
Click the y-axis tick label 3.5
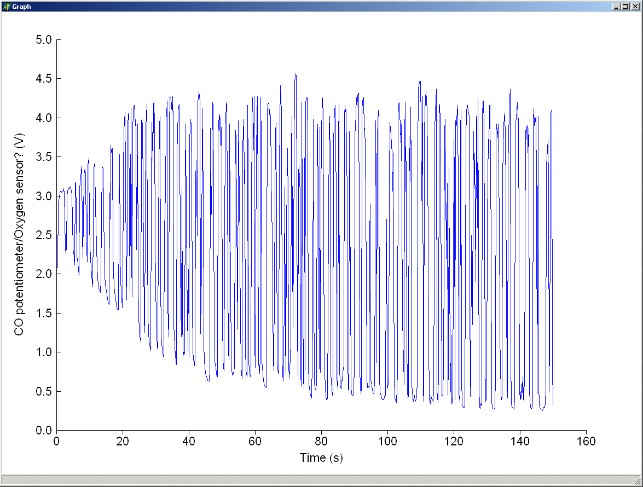coord(44,157)
